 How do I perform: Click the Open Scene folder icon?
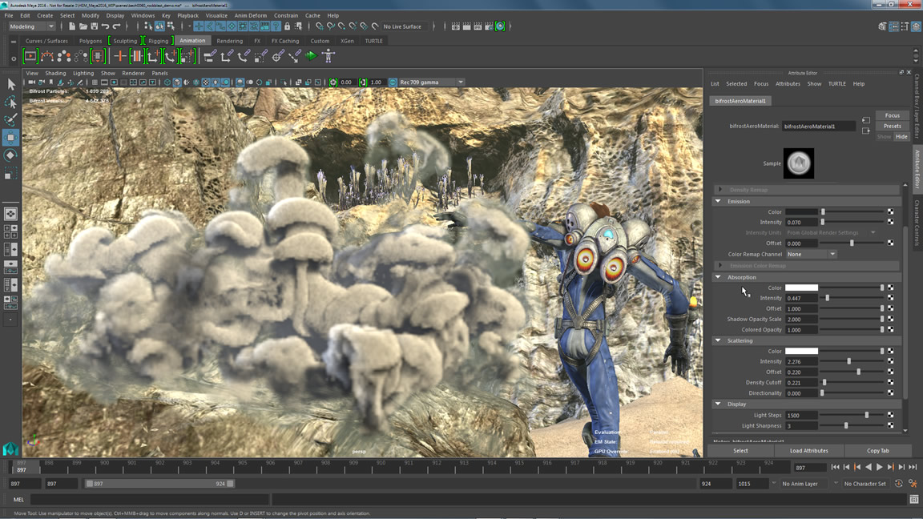click(x=83, y=26)
